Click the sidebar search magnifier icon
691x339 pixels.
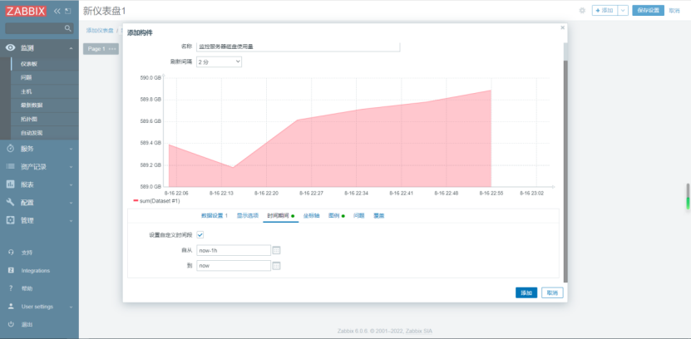pyautogui.click(x=68, y=28)
